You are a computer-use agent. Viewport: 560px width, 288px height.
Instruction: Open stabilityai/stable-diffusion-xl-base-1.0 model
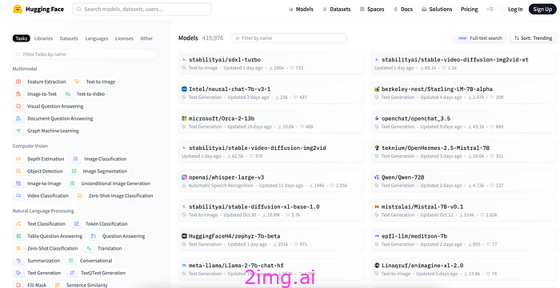tap(271, 211)
